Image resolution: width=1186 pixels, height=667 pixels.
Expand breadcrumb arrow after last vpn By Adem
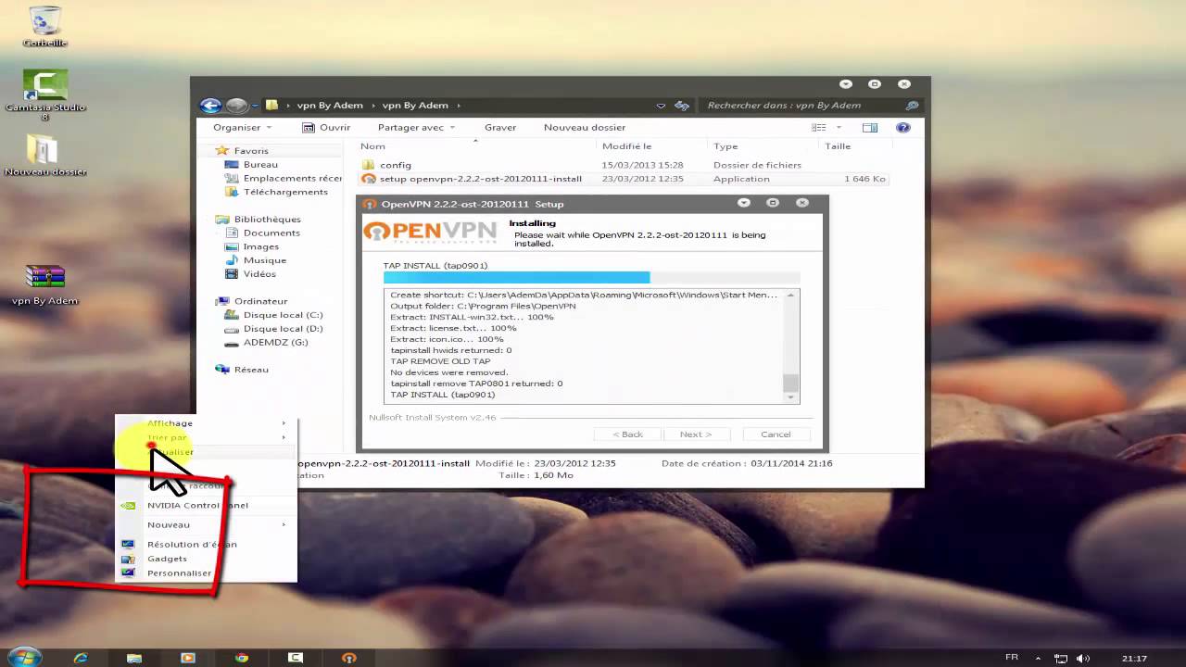pos(458,106)
